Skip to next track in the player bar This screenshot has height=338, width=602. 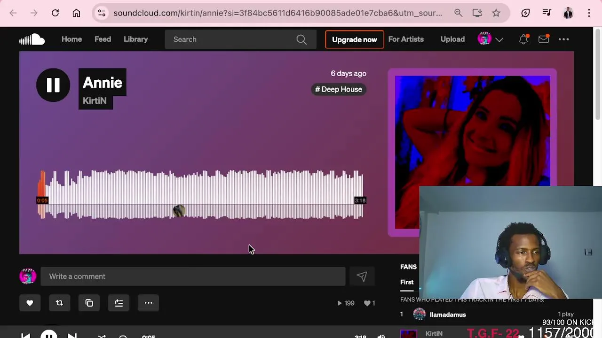(x=72, y=335)
